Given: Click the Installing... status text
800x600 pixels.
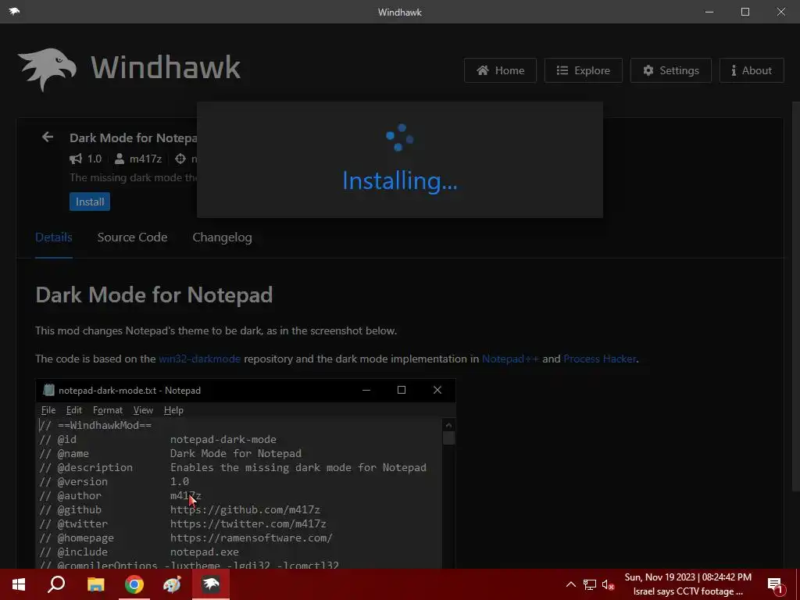Looking at the screenshot, I should click(399, 180).
